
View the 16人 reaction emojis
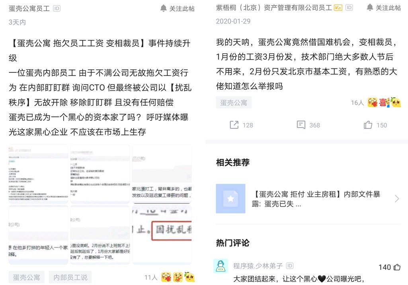click(x=384, y=103)
